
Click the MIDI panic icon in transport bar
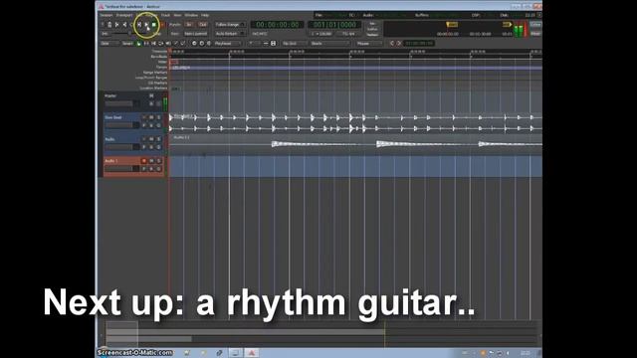click(103, 25)
